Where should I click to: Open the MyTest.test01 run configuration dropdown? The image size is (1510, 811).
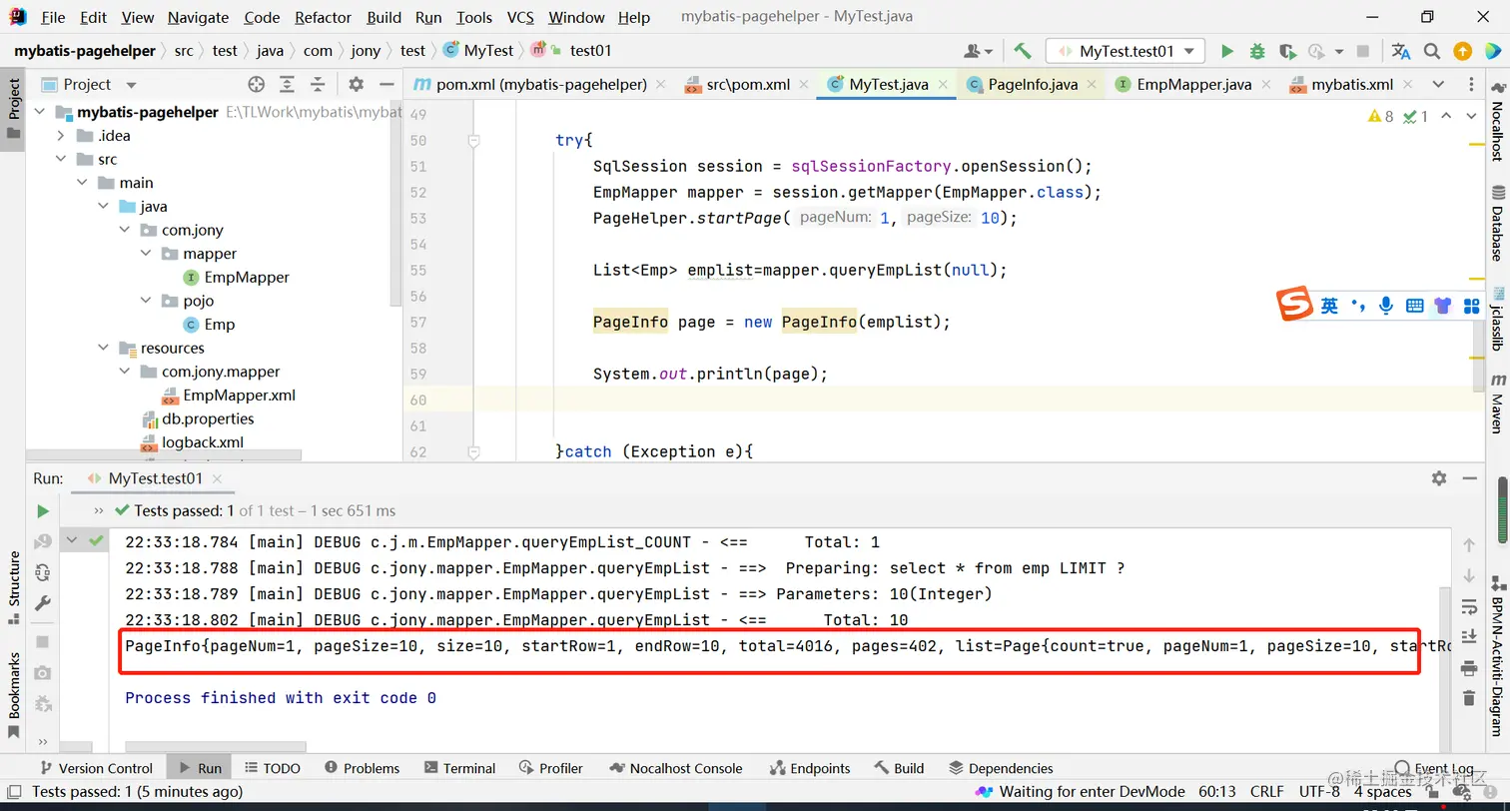pyautogui.click(x=1126, y=51)
